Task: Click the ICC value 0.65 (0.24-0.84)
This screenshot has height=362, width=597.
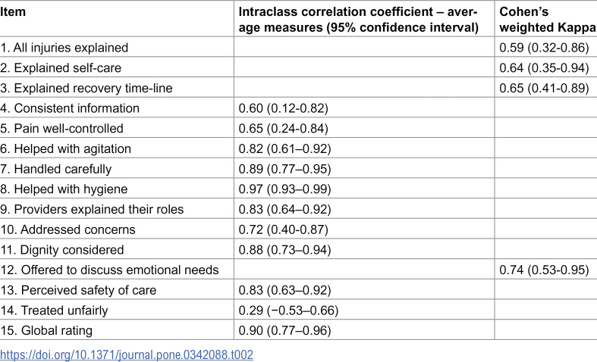Action: pyautogui.click(x=283, y=128)
